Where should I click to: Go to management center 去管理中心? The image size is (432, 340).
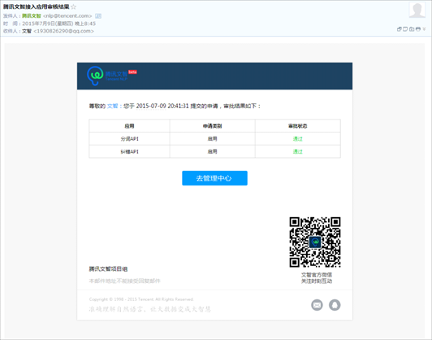point(214,178)
